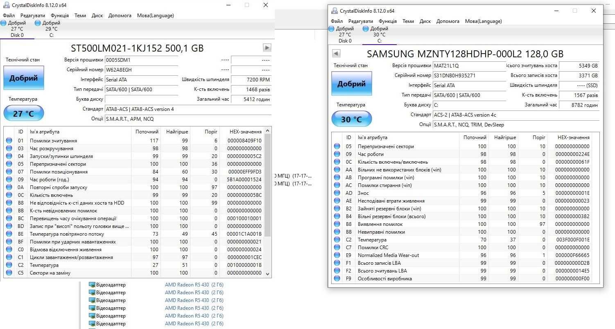Click rotation speed field 7200 RPM

(x=251, y=80)
